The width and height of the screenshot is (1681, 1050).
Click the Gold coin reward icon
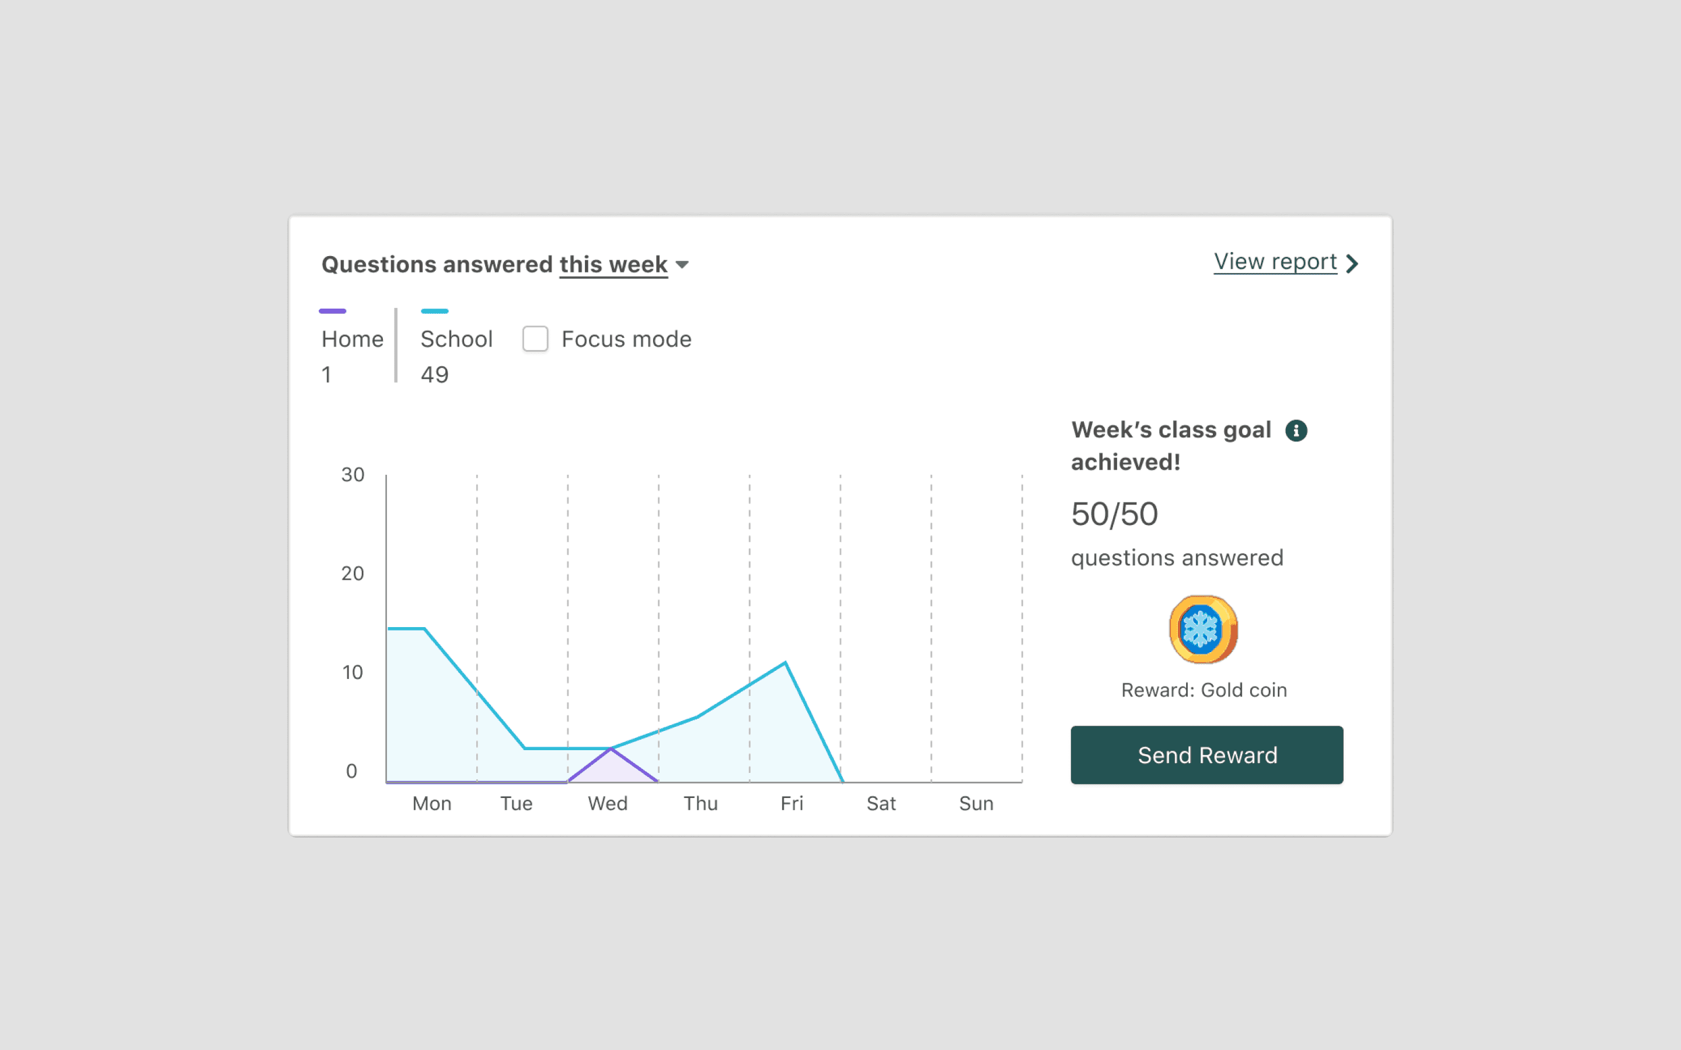tap(1203, 629)
